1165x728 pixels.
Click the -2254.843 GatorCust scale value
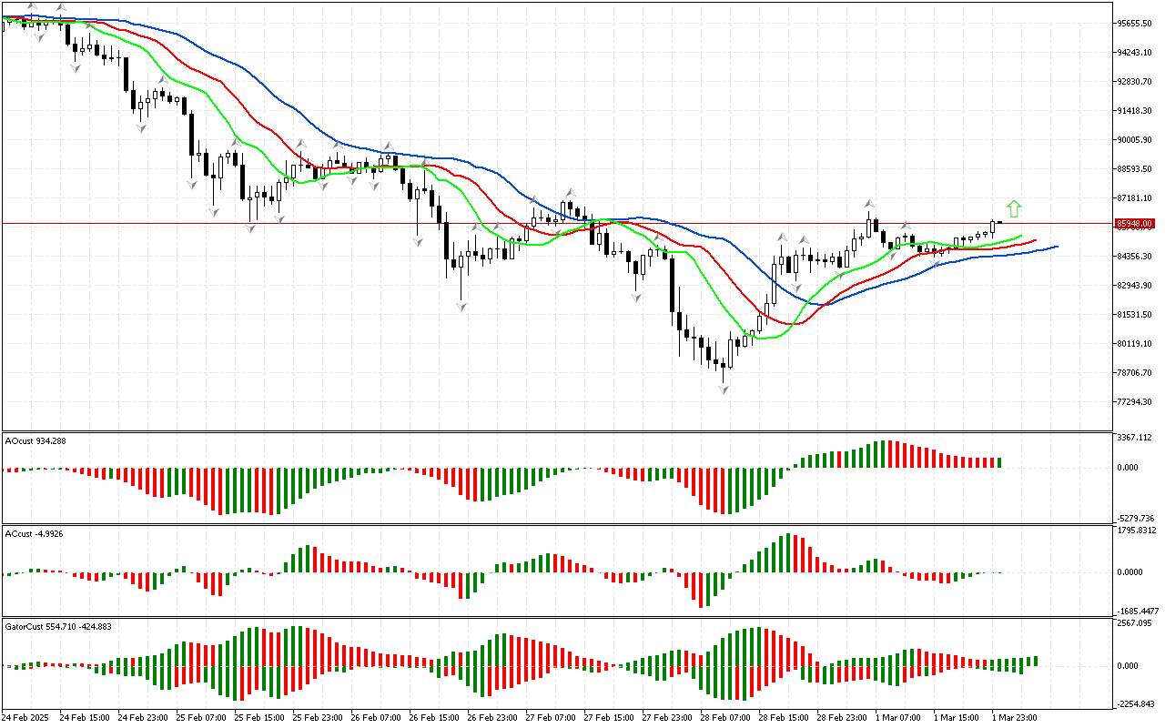click(x=1134, y=703)
